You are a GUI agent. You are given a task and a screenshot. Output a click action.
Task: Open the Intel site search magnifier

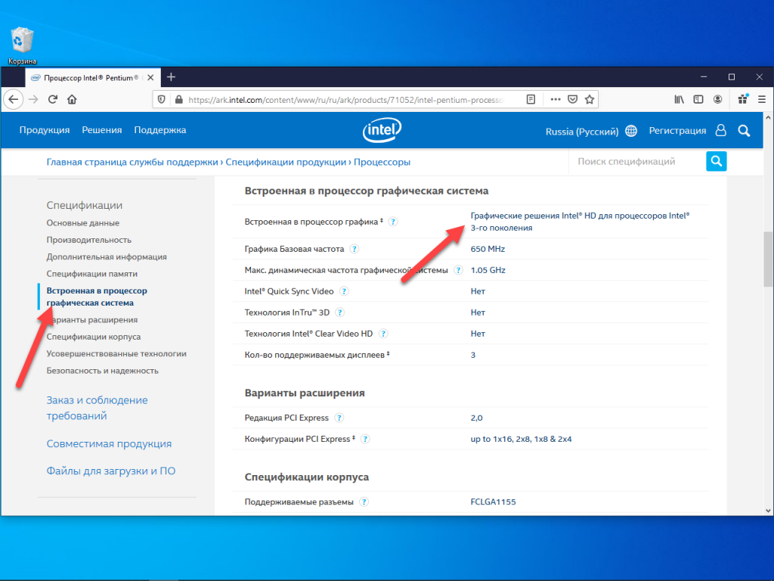744,131
